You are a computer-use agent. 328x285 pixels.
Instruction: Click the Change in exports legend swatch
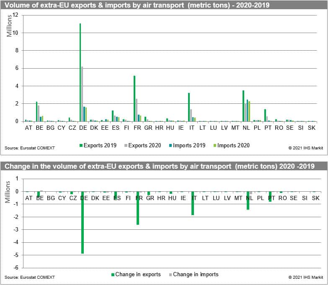pyautogui.click(x=112, y=275)
